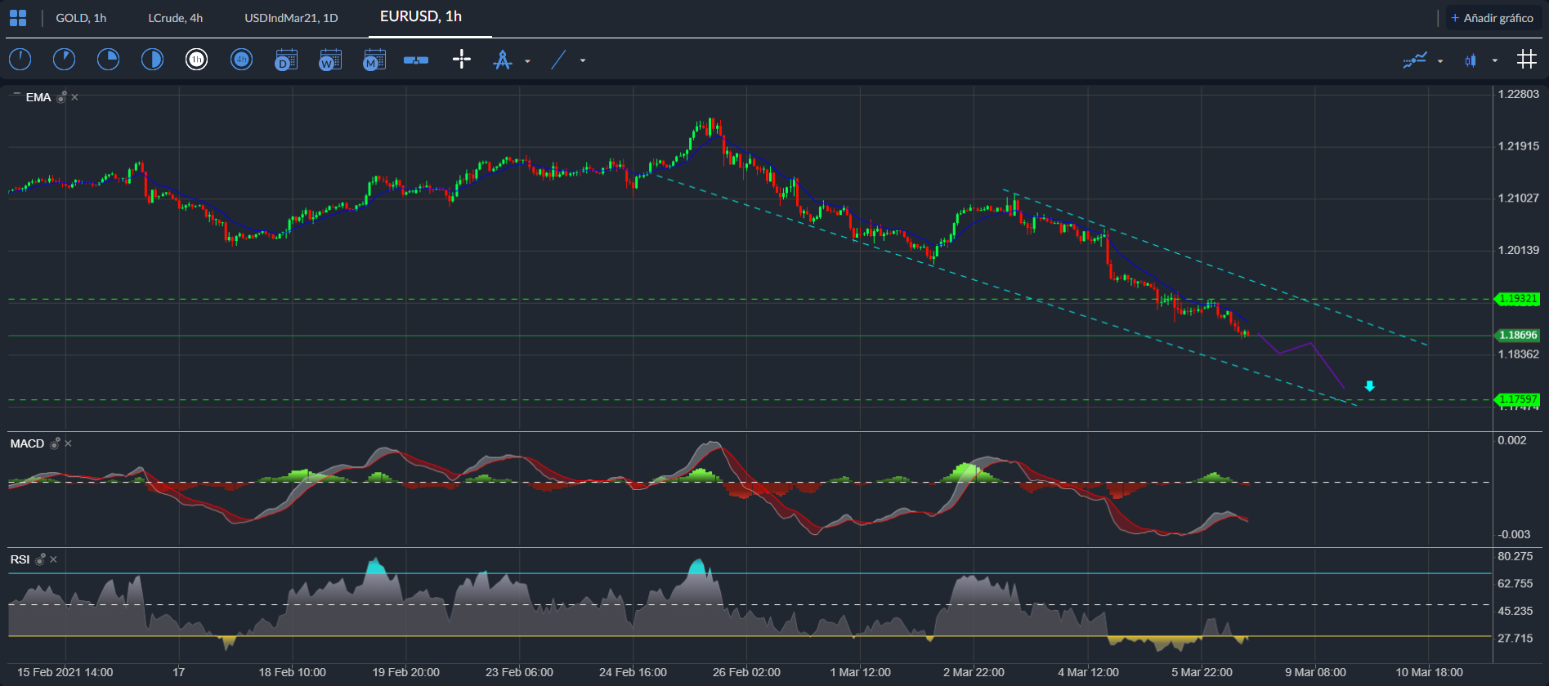Open the chart layout grid icon at top-left
Screen dimensions: 1549x686
click(17, 18)
